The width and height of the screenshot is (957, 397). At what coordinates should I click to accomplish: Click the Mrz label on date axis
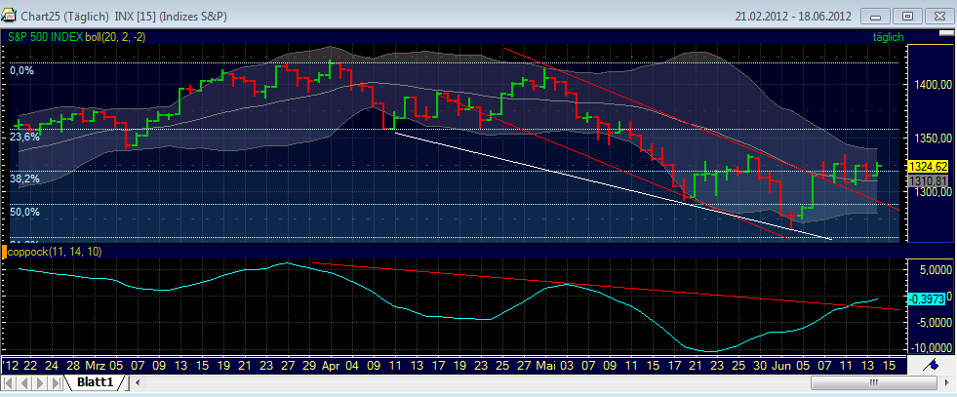coord(96,366)
